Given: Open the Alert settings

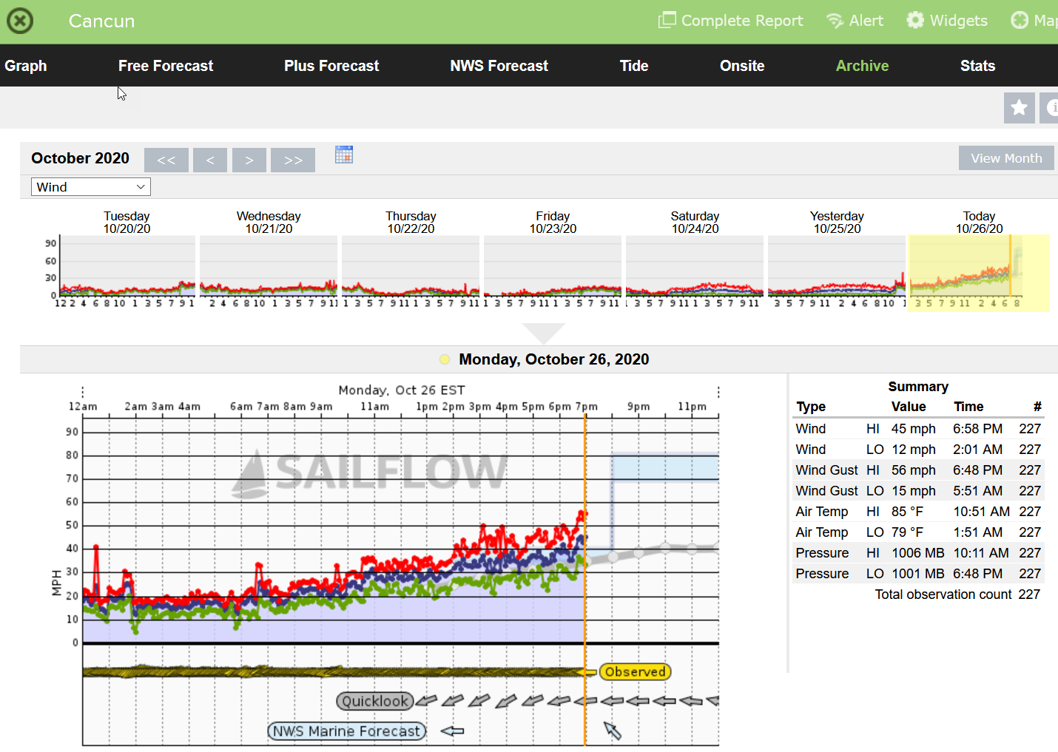Looking at the screenshot, I should (855, 21).
